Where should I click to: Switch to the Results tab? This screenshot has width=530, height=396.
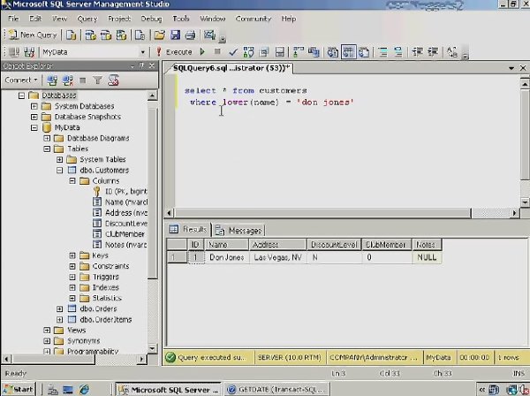point(189,229)
